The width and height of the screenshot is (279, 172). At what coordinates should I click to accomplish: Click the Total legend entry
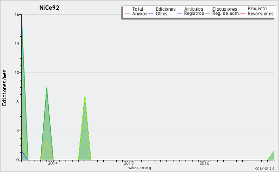click(x=137, y=9)
